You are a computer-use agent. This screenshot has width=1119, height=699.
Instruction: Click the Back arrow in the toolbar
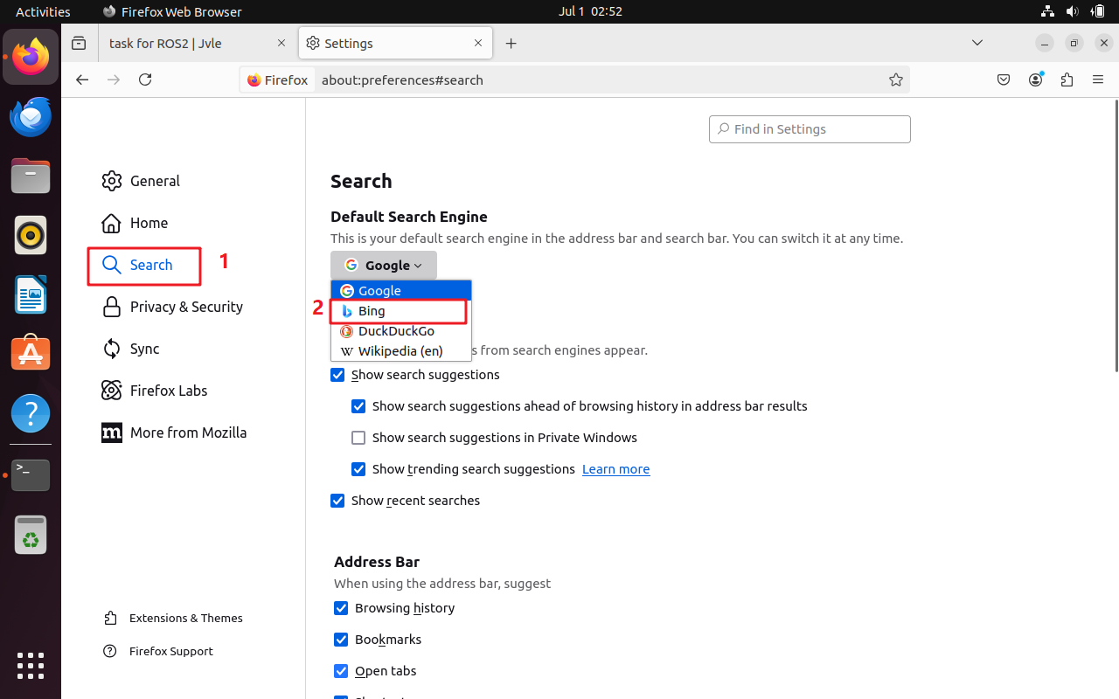coord(82,80)
